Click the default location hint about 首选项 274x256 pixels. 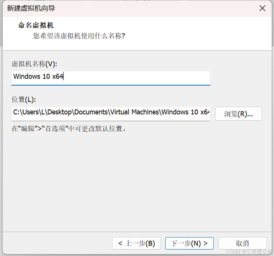pos(69,129)
